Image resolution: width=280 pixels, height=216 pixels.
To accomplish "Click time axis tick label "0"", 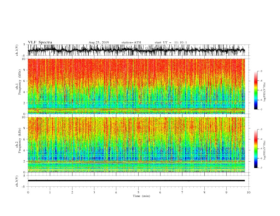I will tap(28, 192).
